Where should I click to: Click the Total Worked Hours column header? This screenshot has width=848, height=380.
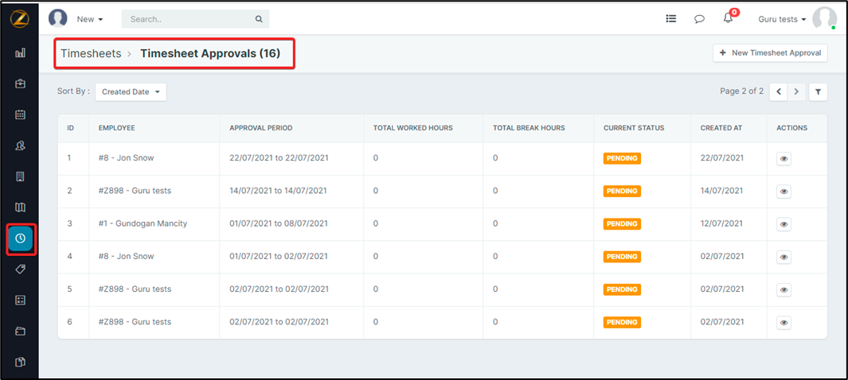pos(413,128)
